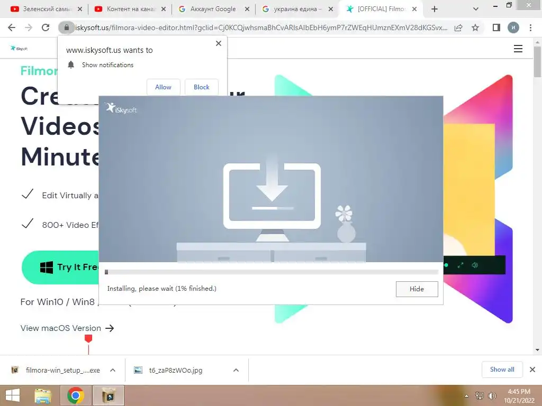Open the Chrome profile avatar

(513, 27)
